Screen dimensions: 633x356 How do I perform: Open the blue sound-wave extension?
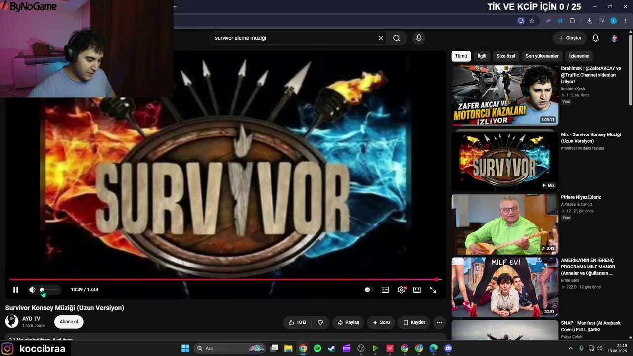(x=560, y=21)
